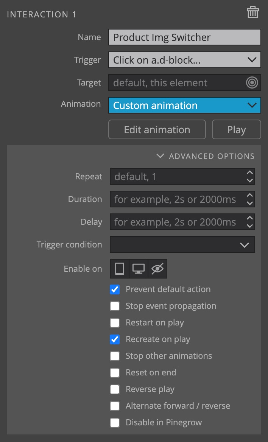Delete Interaction 1 with trash icon
This screenshot has width=268, height=442.
click(x=252, y=12)
